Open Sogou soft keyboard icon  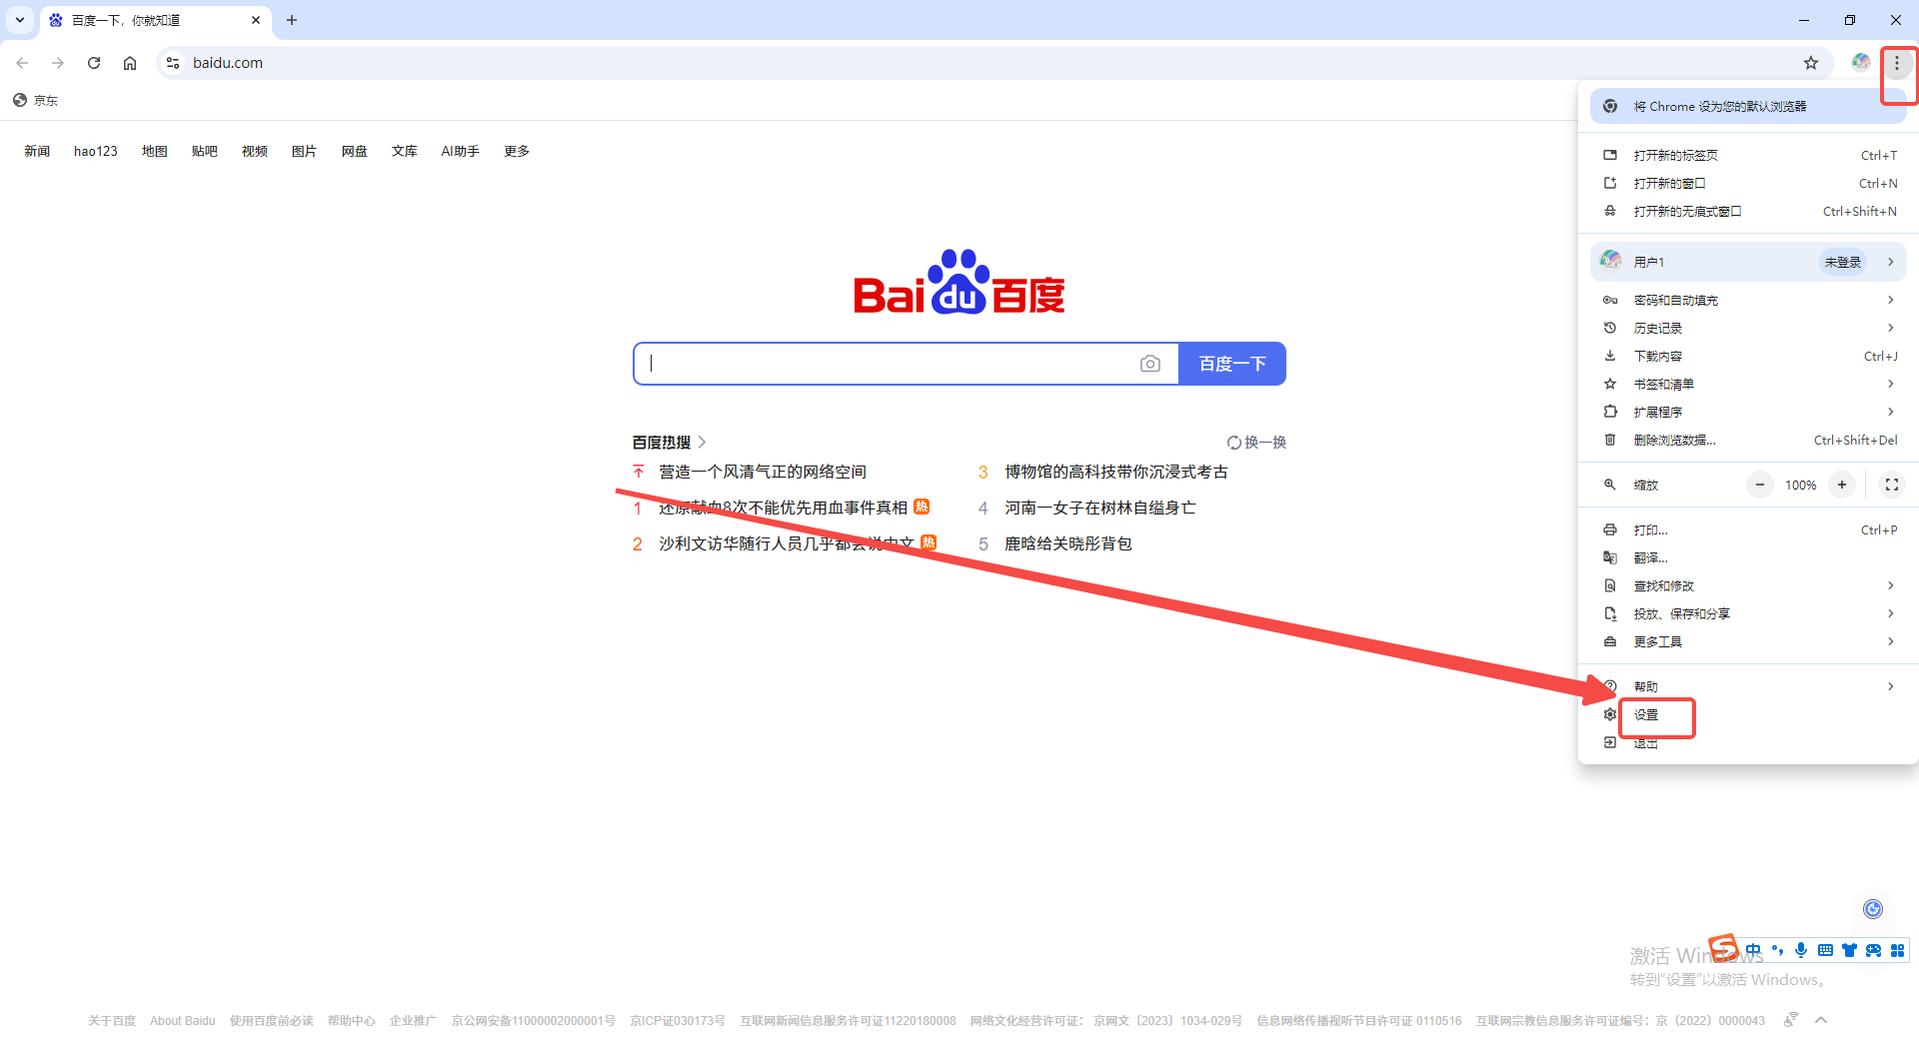tap(1825, 950)
